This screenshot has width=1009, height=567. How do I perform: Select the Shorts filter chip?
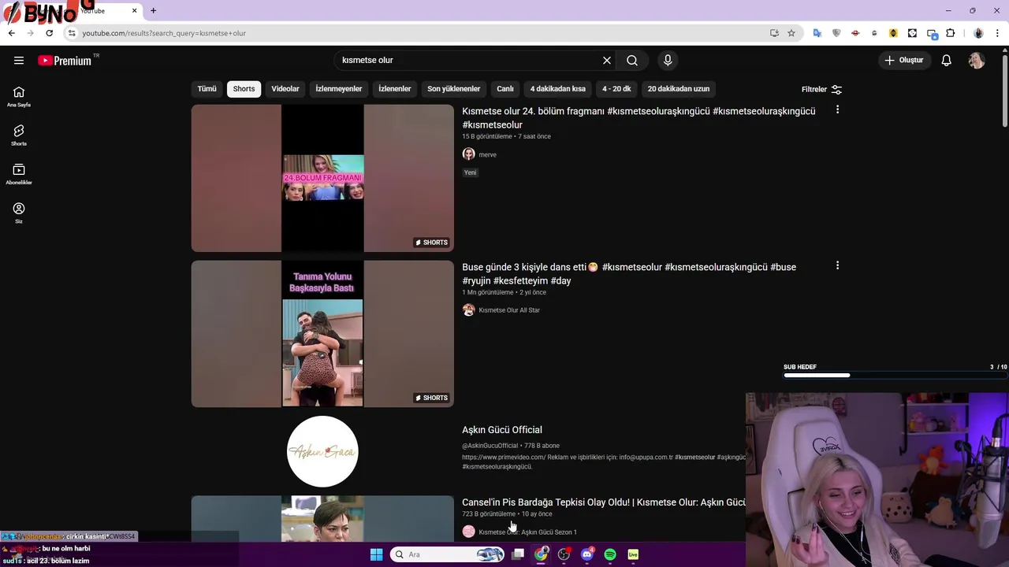[x=244, y=89]
